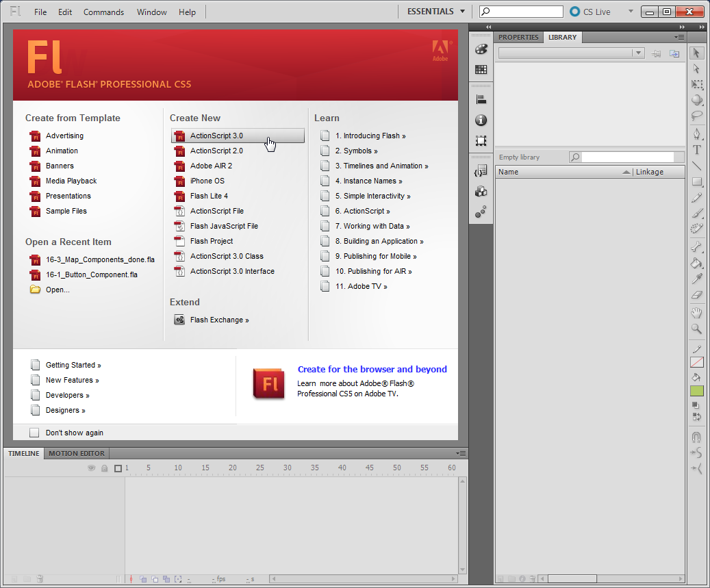Screen dimensions: 710x588
Task: Open 'Create for the browser and beyond' link
Action: (x=372, y=370)
